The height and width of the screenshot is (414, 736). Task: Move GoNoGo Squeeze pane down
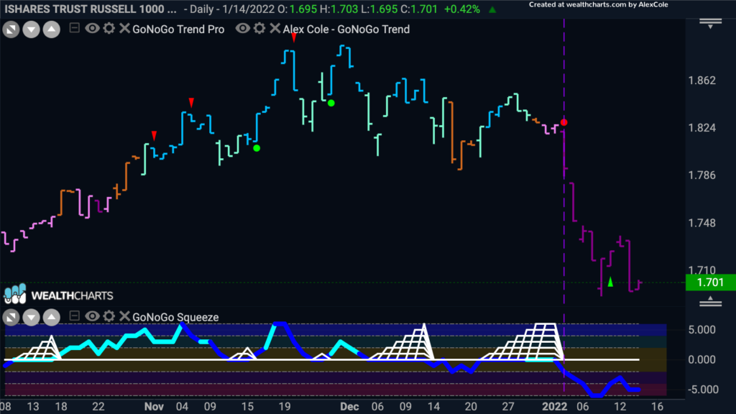point(31,317)
